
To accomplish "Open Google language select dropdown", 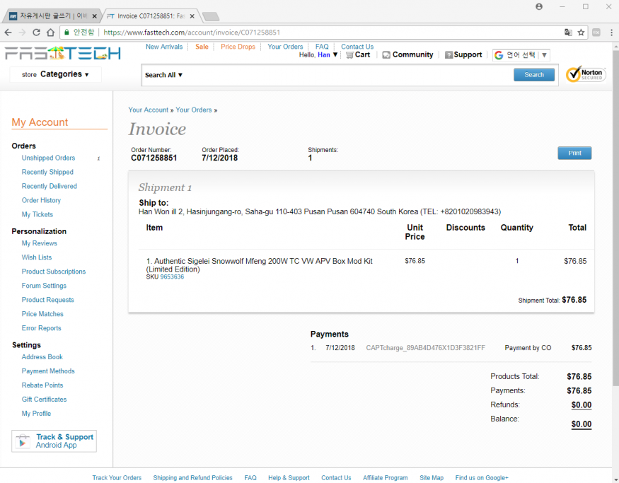I will pos(521,54).
